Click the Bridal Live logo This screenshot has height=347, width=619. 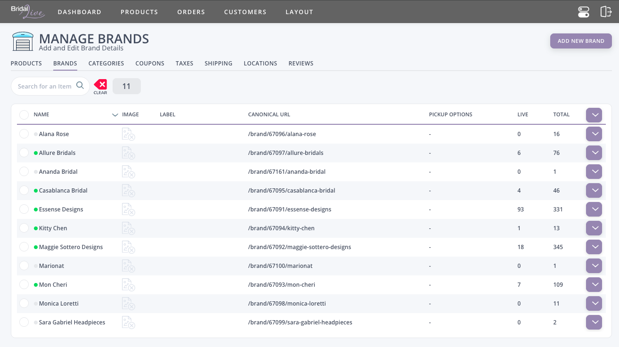[28, 11]
